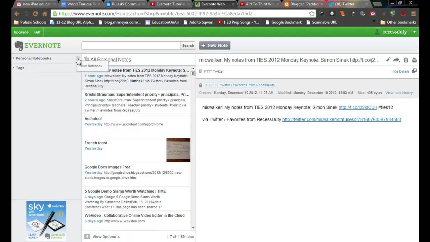Open the WeVideo note
Viewport: 430px width, 242px height.
(136, 220)
